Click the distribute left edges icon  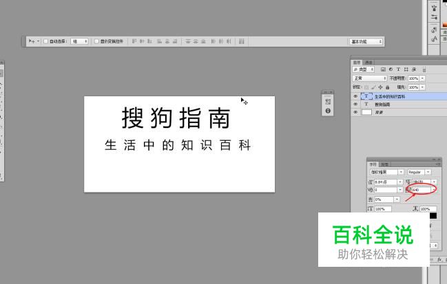[x=213, y=41]
